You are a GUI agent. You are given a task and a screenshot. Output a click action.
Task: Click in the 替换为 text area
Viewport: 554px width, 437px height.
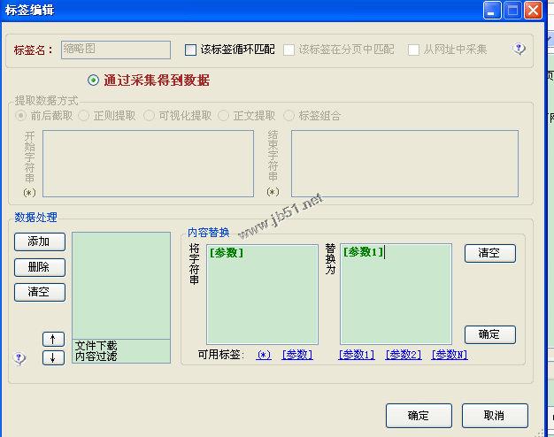point(396,294)
